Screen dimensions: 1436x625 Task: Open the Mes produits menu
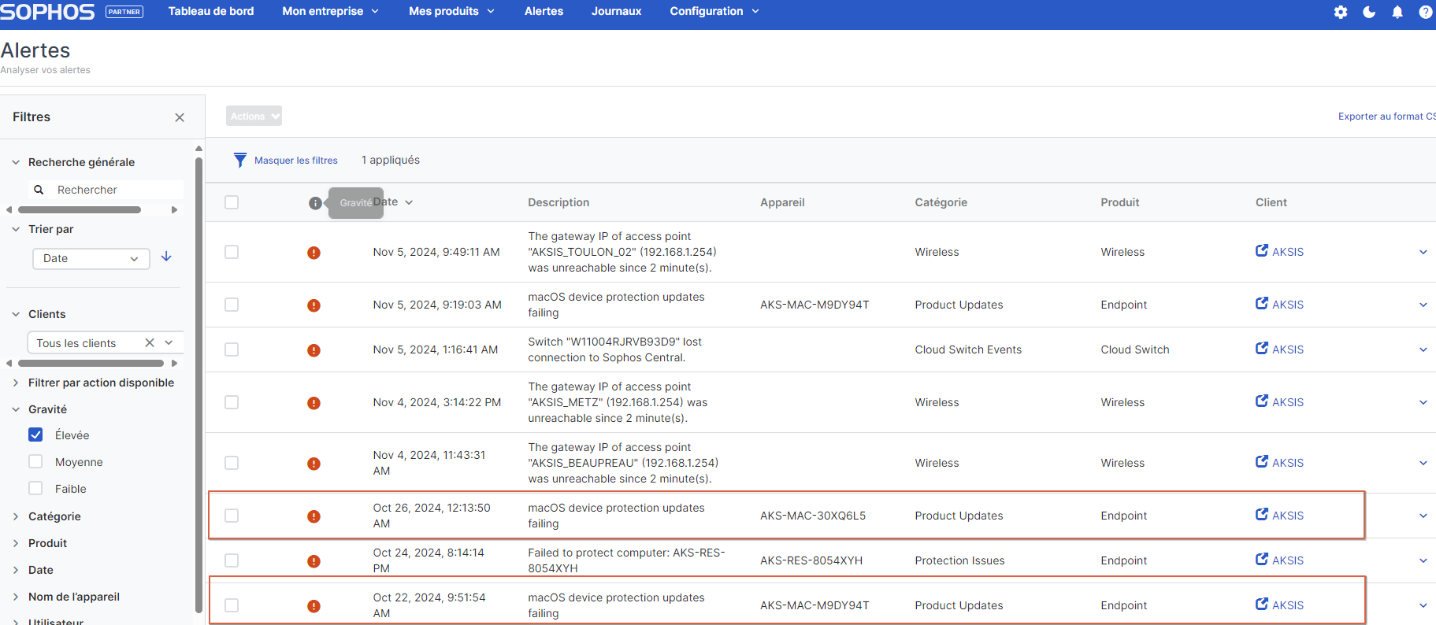[x=452, y=11]
